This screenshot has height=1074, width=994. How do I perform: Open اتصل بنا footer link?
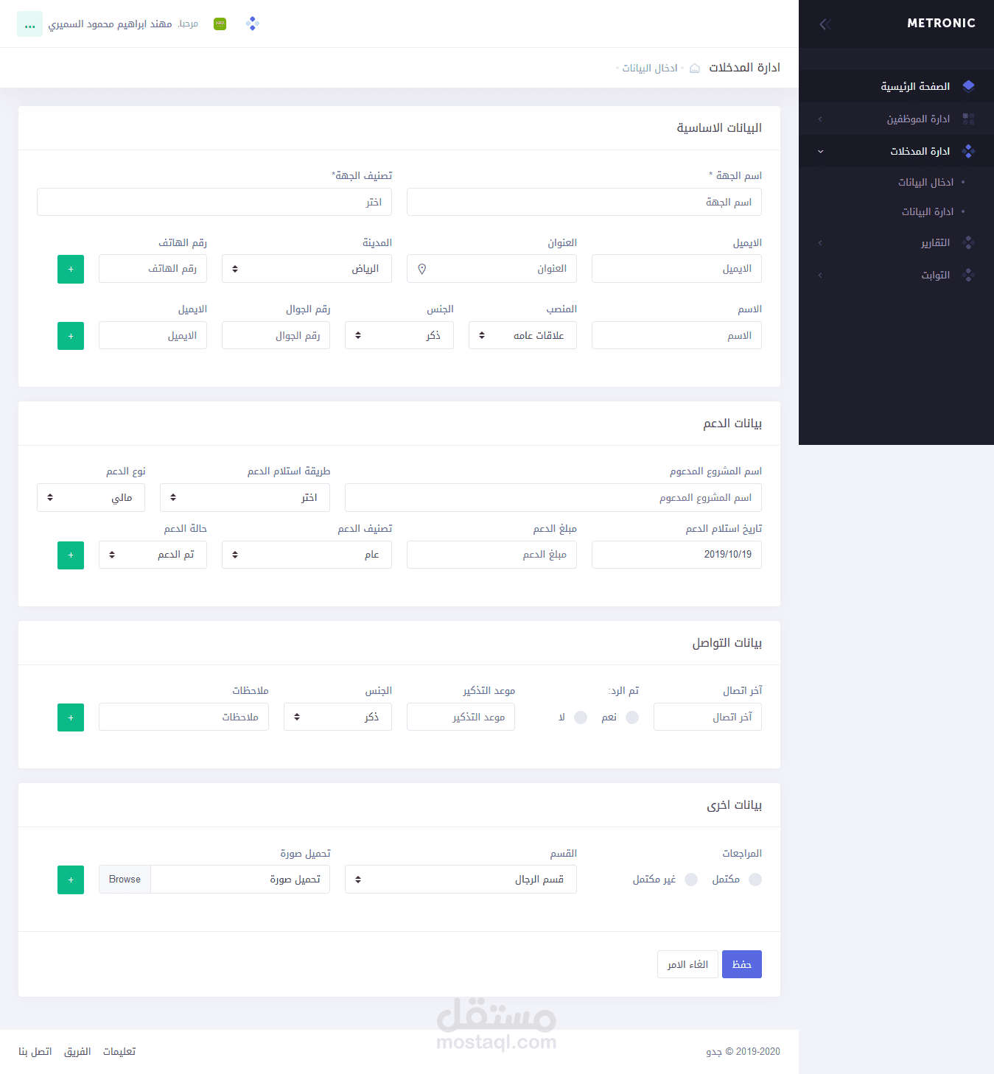click(35, 1051)
